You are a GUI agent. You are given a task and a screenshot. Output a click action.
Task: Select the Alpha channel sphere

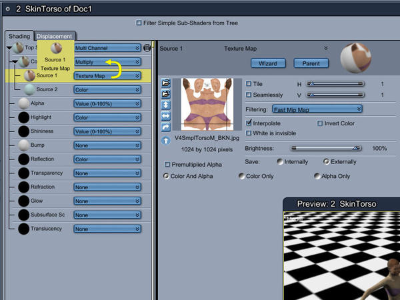click(24, 103)
